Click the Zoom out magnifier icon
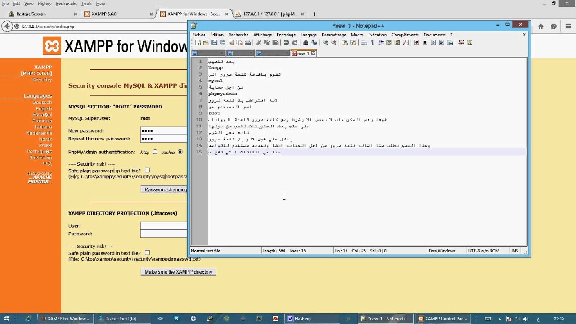This screenshot has height=324, width=576. (333, 43)
